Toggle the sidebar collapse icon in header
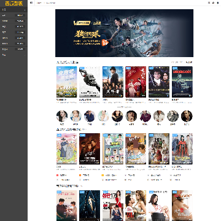This screenshot has width=221, height=221. pos(31,3)
